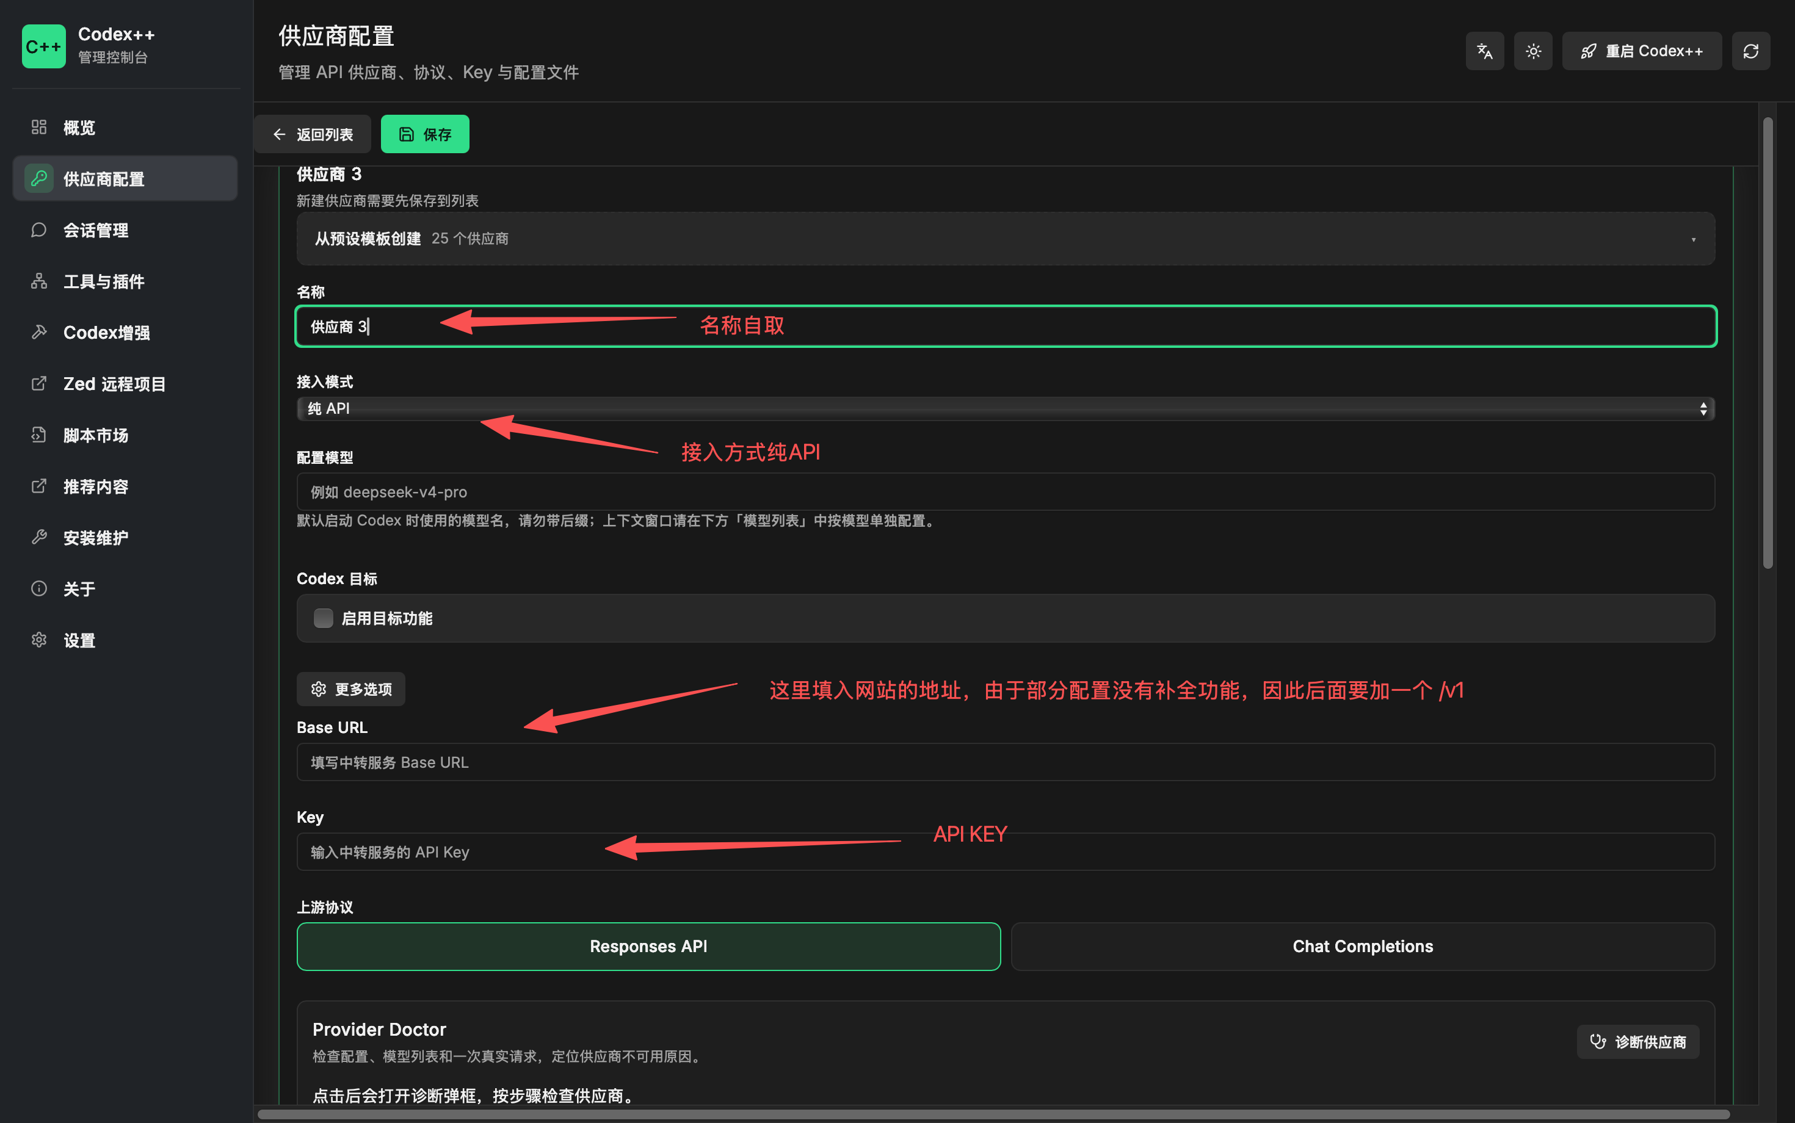The image size is (1795, 1123).
Task: Click the Base URL input field
Action: 1006,762
